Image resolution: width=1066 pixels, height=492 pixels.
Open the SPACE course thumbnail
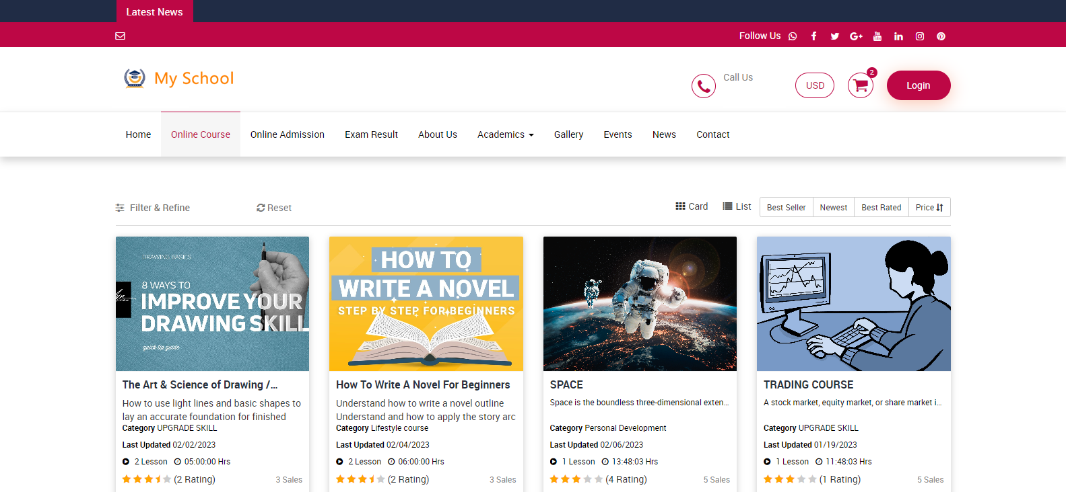(x=640, y=303)
